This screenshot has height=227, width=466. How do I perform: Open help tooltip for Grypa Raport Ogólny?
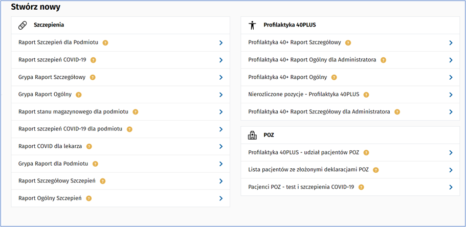click(79, 95)
